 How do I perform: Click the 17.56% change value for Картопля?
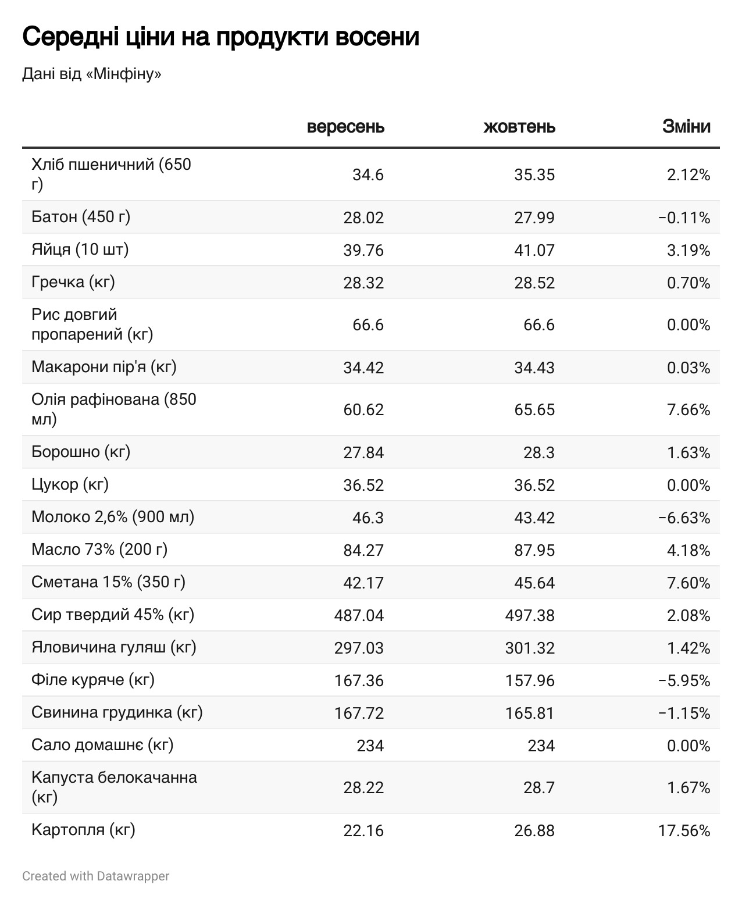coord(684,830)
